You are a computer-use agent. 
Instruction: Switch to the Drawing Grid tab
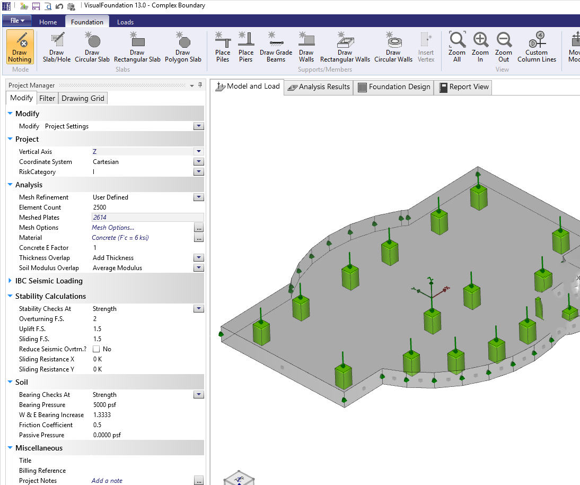point(83,99)
